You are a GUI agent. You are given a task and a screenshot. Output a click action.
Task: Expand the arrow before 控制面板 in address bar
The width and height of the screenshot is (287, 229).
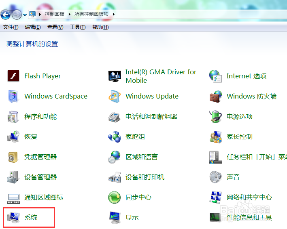click(40, 14)
